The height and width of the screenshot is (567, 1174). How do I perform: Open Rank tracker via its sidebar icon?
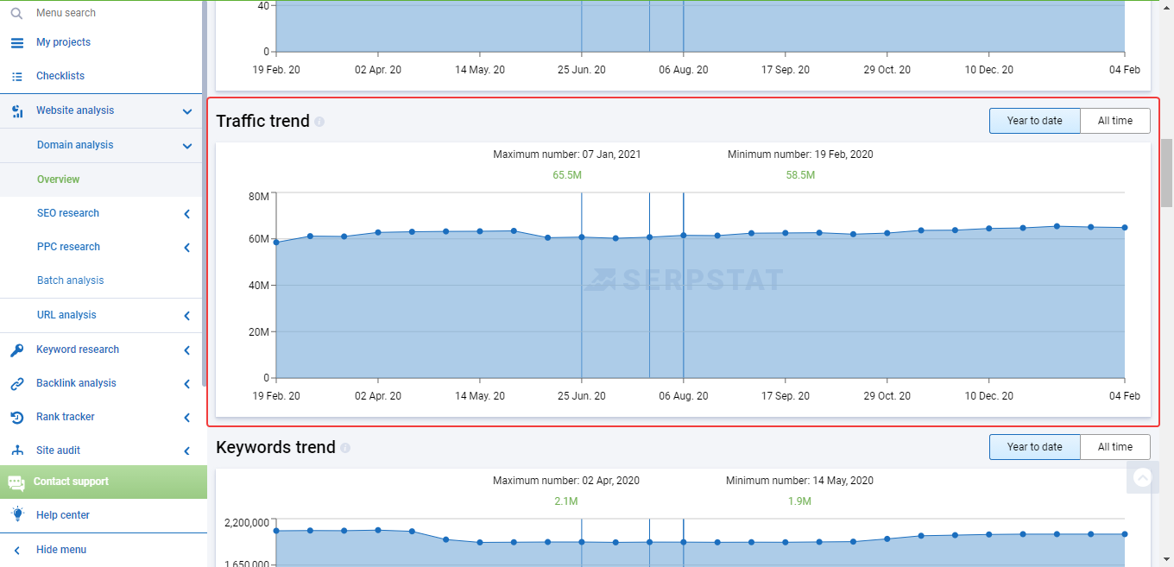[x=17, y=417]
